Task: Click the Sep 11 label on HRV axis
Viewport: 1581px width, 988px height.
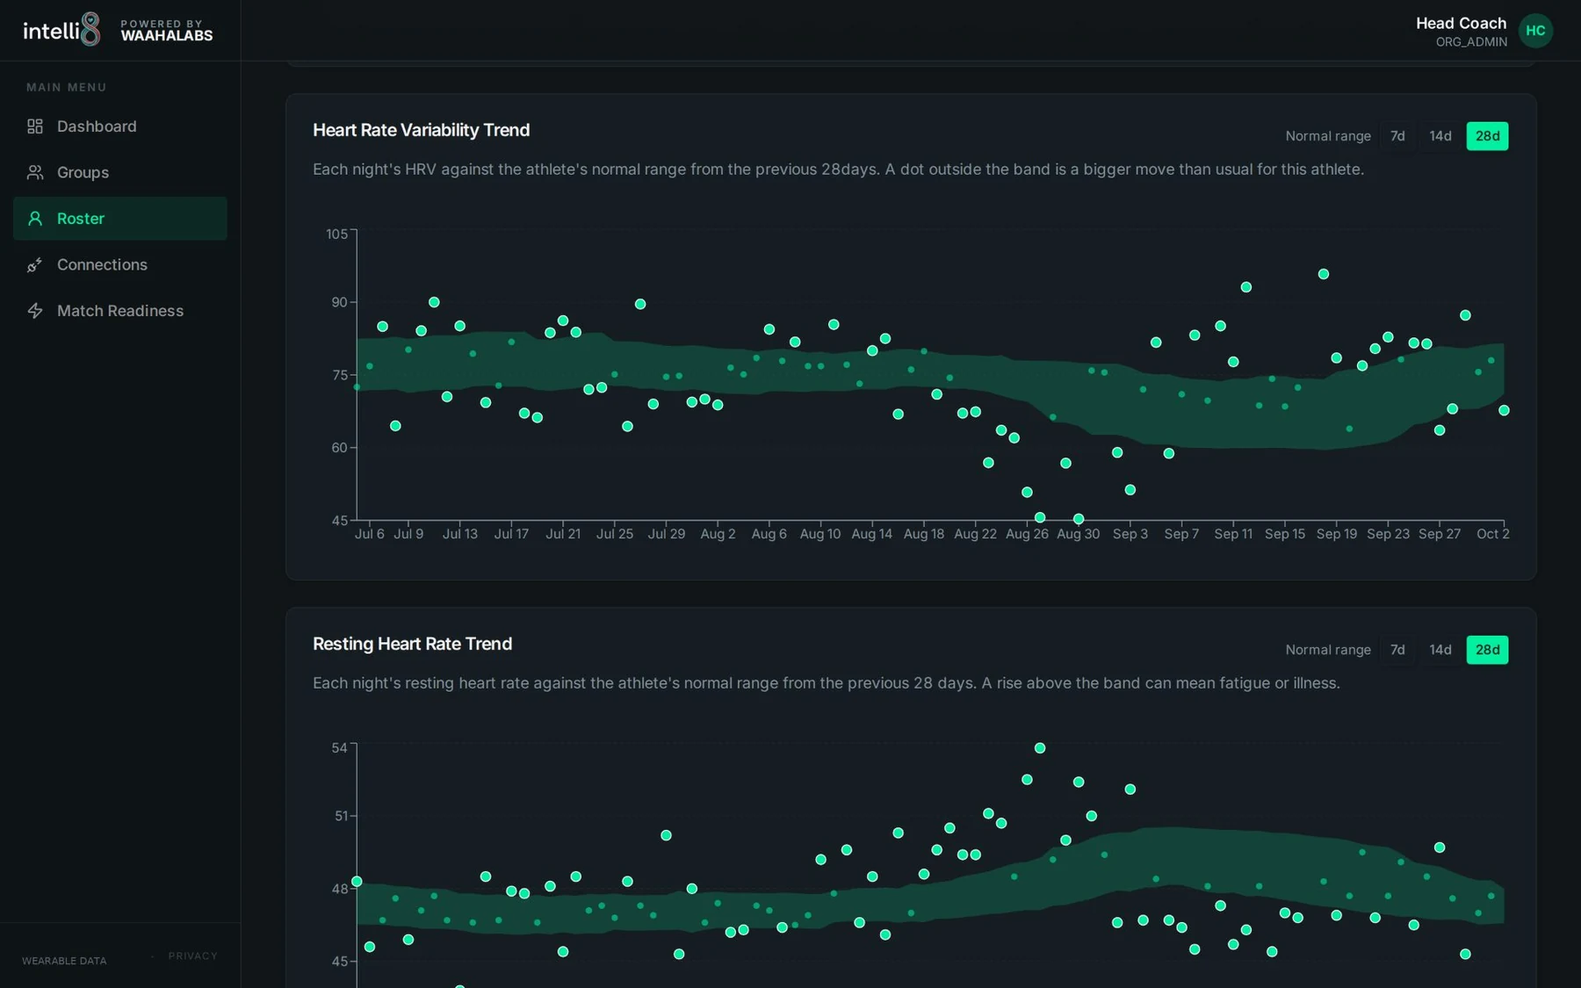Action: pos(1233,534)
